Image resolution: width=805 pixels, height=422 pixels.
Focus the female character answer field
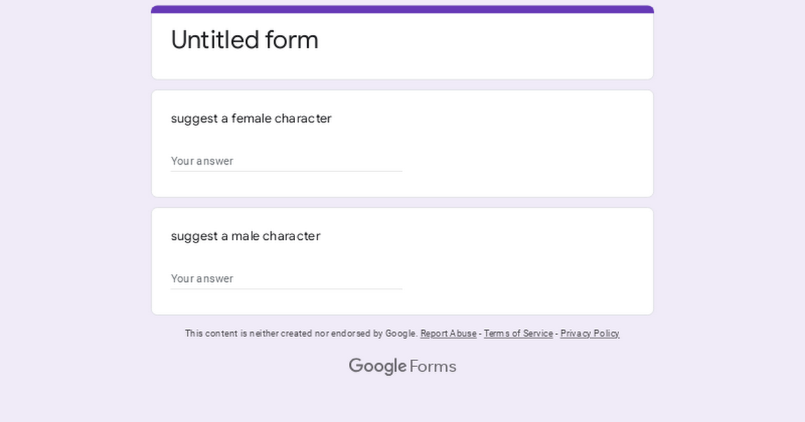tap(286, 161)
